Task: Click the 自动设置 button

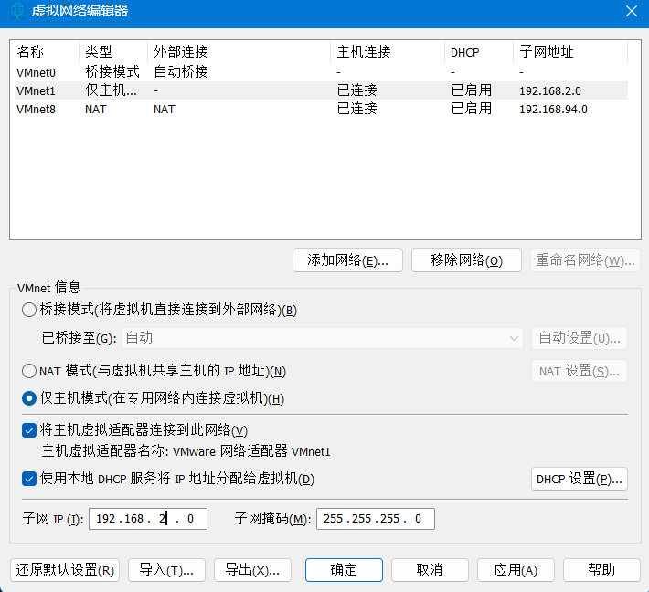Action: coord(580,338)
